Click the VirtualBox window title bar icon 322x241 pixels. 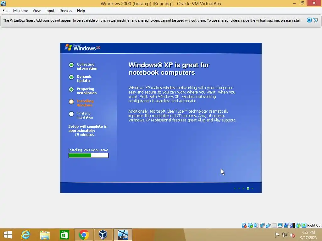3,3
